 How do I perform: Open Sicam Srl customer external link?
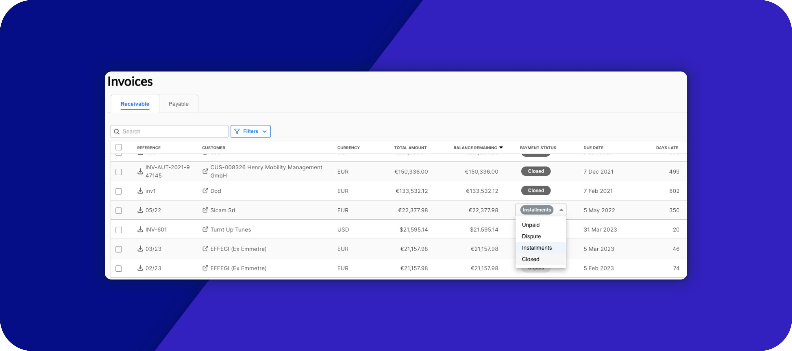pyautogui.click(x=205, y=210)
